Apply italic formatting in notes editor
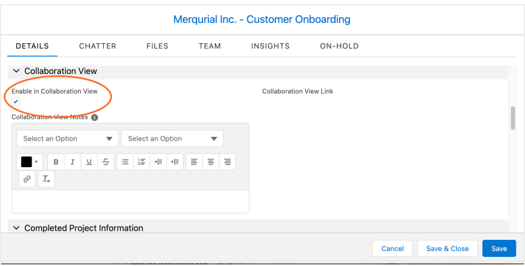This screenshot has height=266, width=525. pos(72,162)
